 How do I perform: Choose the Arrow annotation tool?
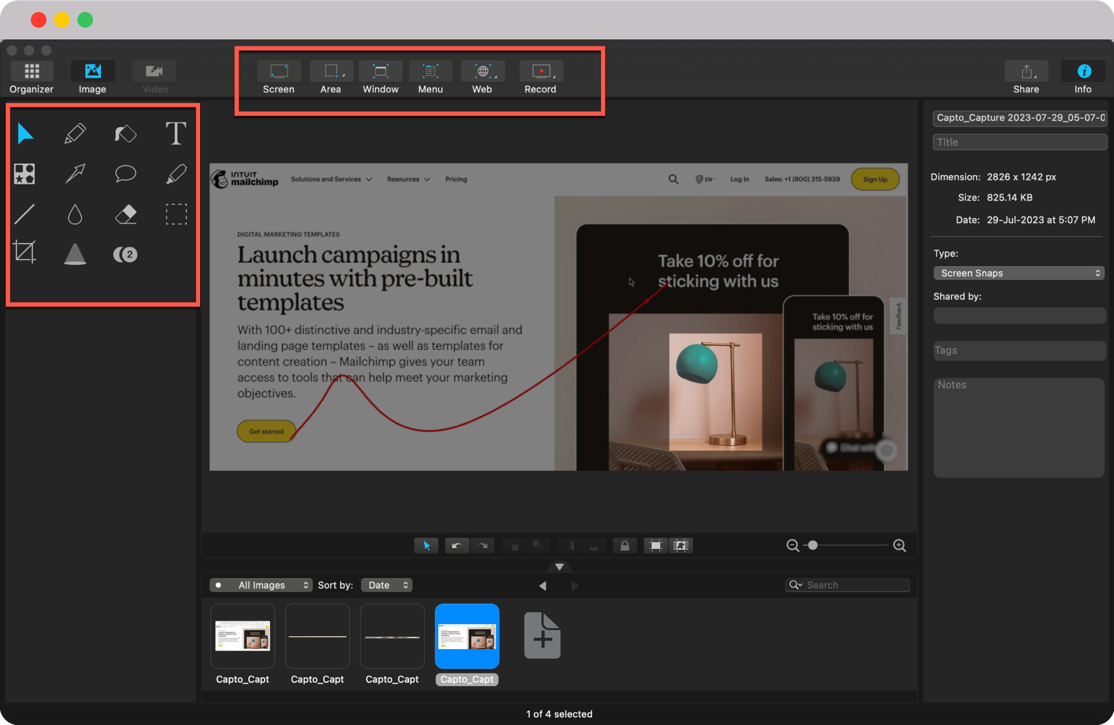click(75, 173)
